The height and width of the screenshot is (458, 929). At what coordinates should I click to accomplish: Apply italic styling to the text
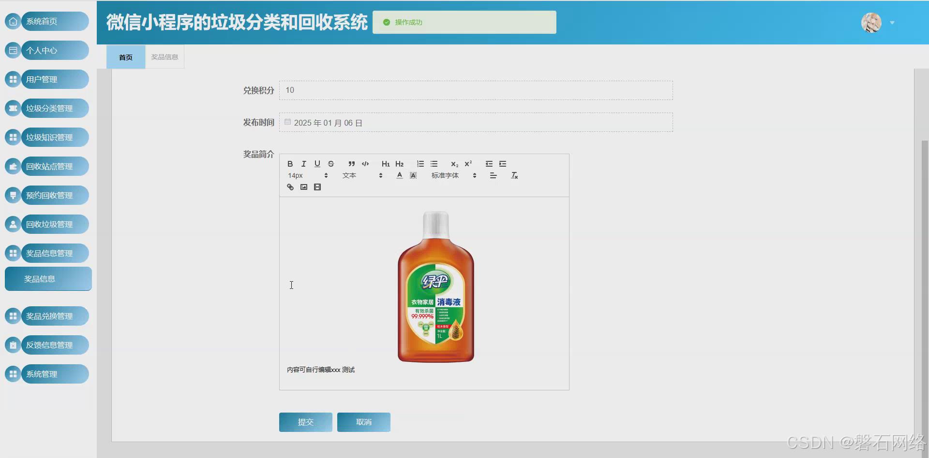point(303,164)
